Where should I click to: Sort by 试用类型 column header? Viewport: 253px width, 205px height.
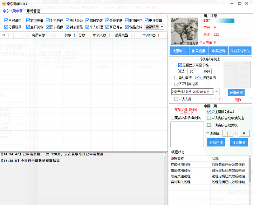(x=123, y=35)
